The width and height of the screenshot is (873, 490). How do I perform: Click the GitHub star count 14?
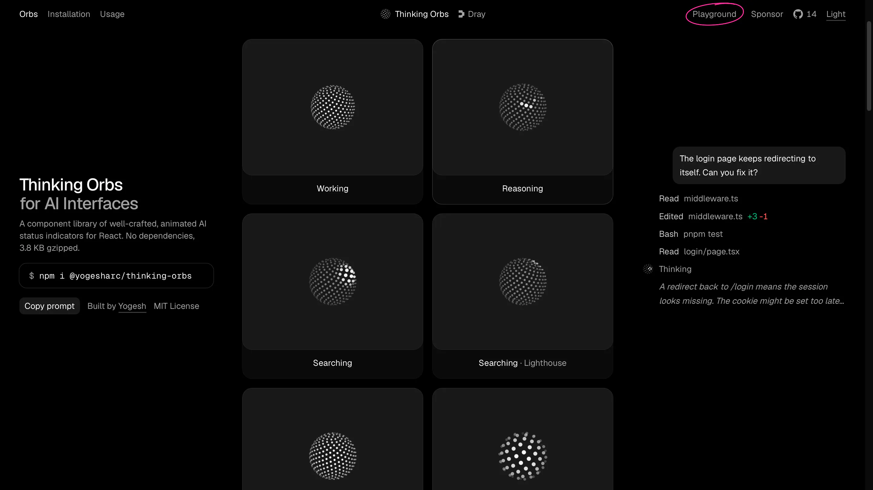[811, 14]
